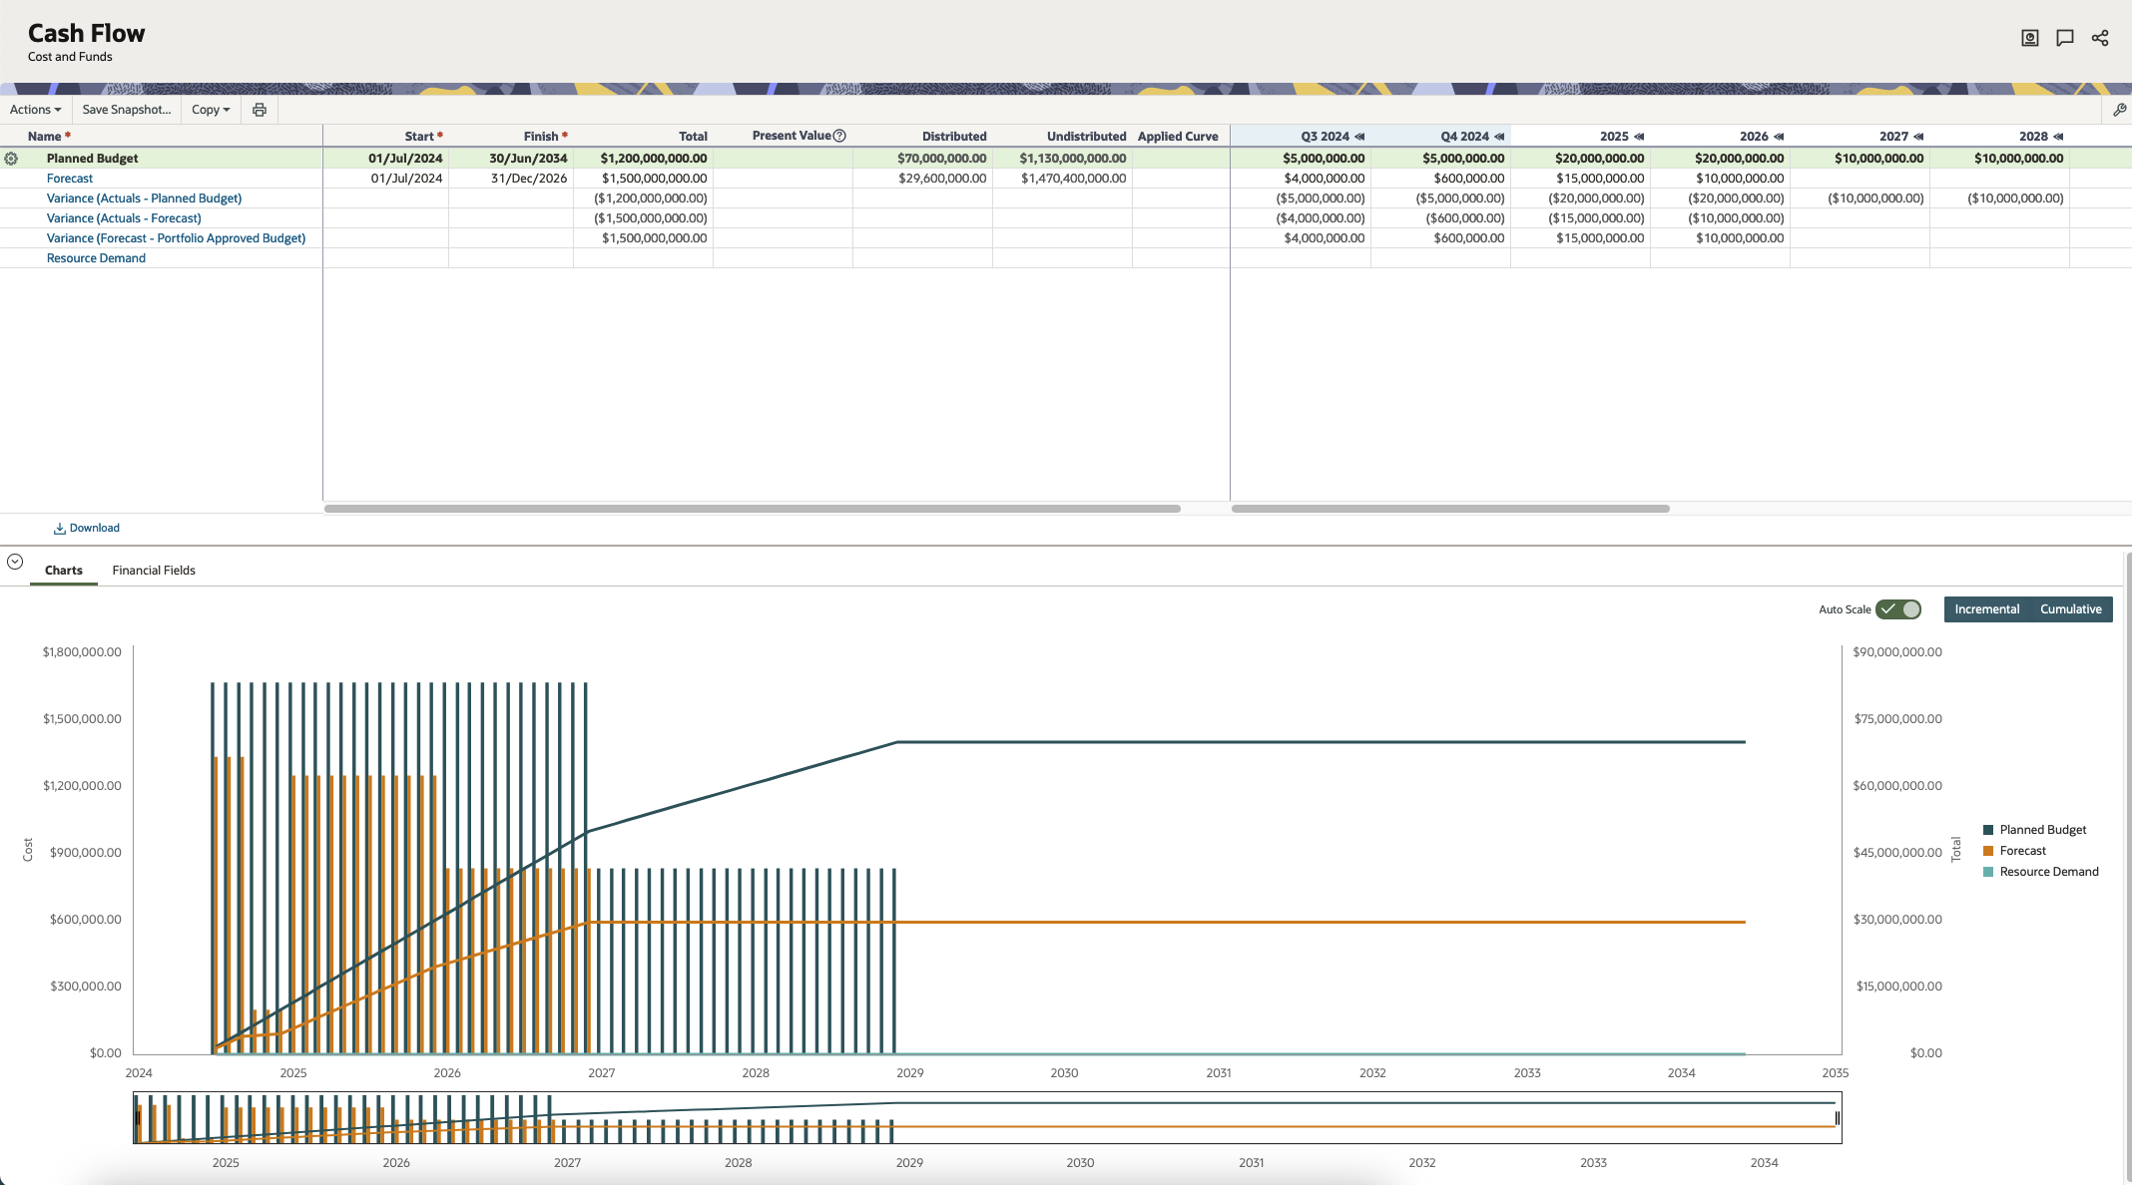Click the grid's left horizontal scrollbar
The image size is (2132, 1185).
pyautogui.click(x=752, y=509)
